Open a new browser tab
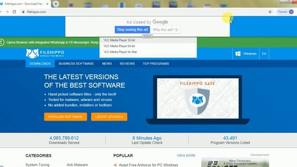This screenshot has width=297, height=167. click(56, 4)
